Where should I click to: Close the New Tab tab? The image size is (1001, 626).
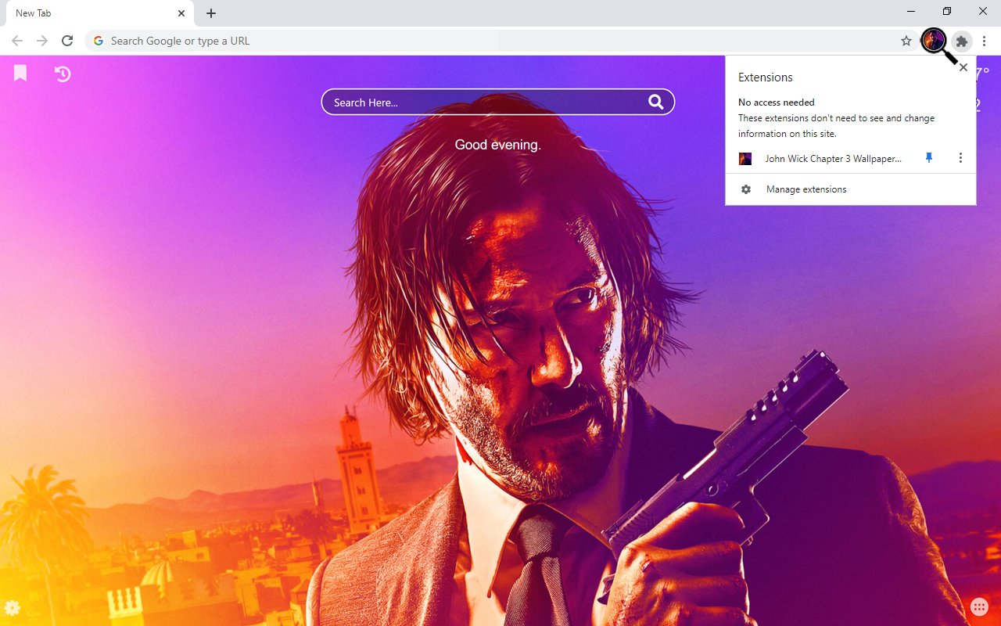181,13
